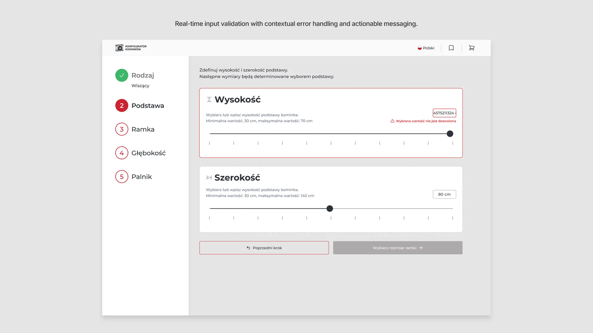Viewport: 593px width, 333px height.
Task: Click the green Rodzaj checkmark circle
Action: click(x=122, y=75)
